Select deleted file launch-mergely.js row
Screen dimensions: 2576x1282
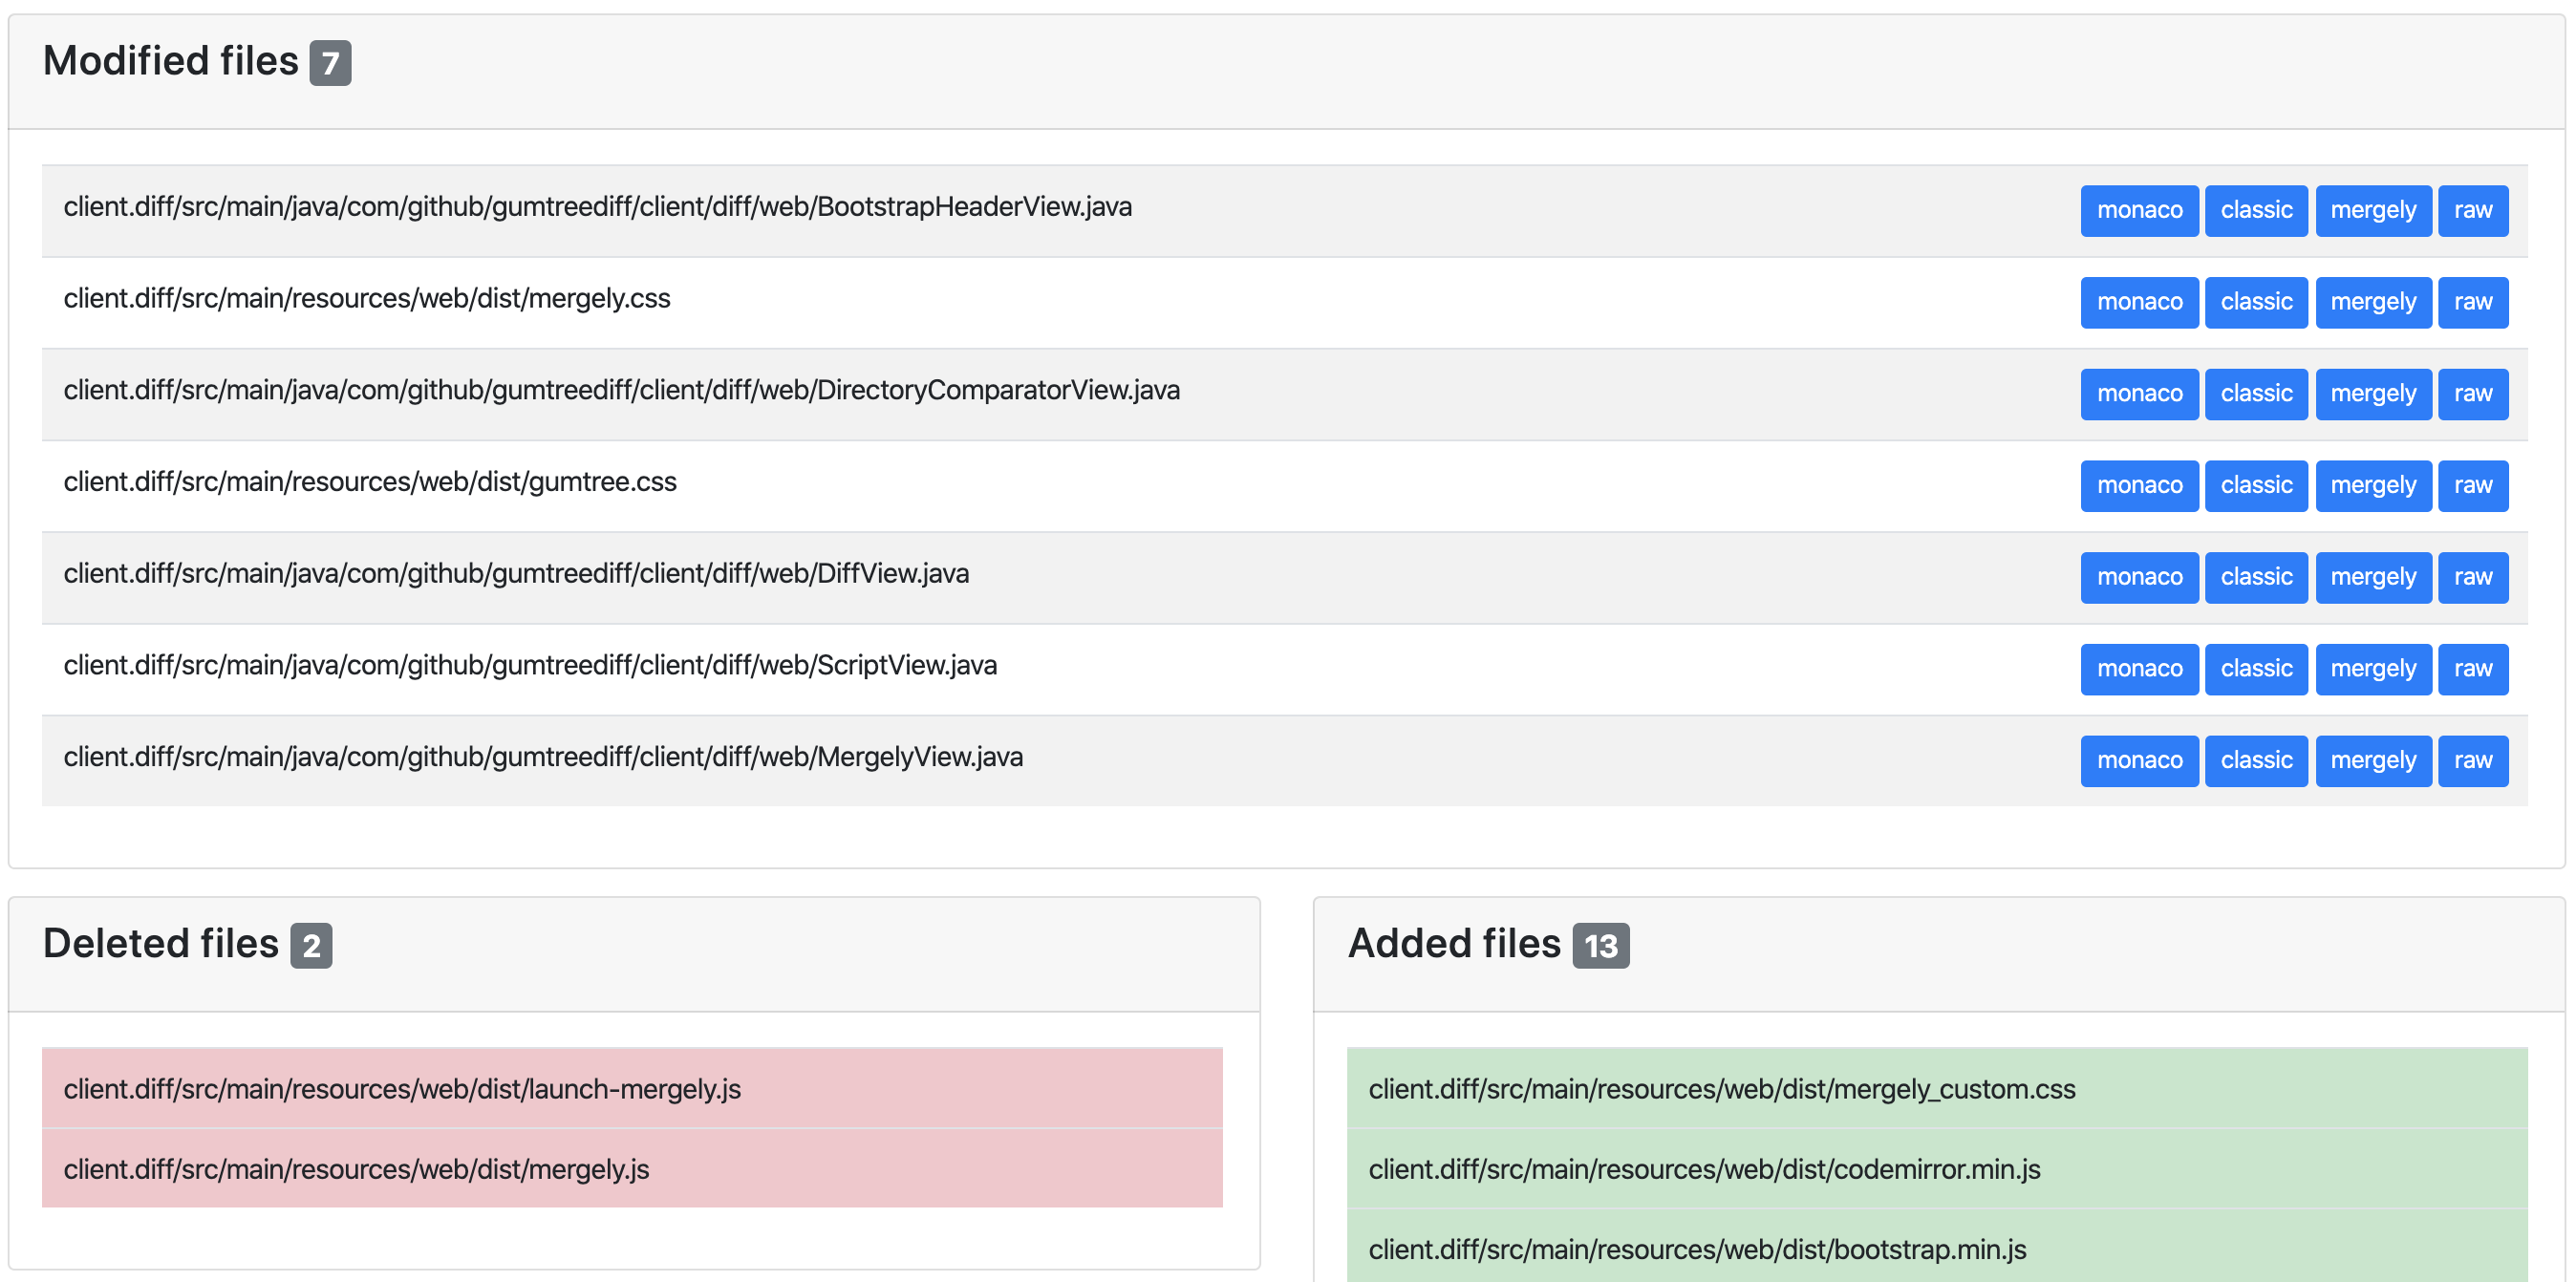tap(632, 1089)
